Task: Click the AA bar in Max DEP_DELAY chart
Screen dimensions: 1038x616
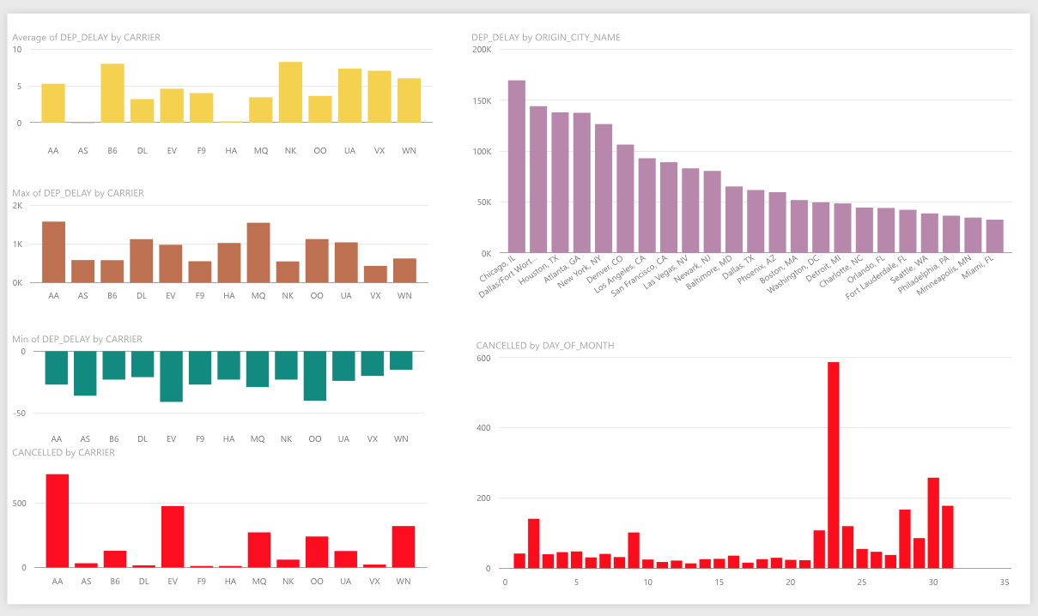Action: click(53, 252)
